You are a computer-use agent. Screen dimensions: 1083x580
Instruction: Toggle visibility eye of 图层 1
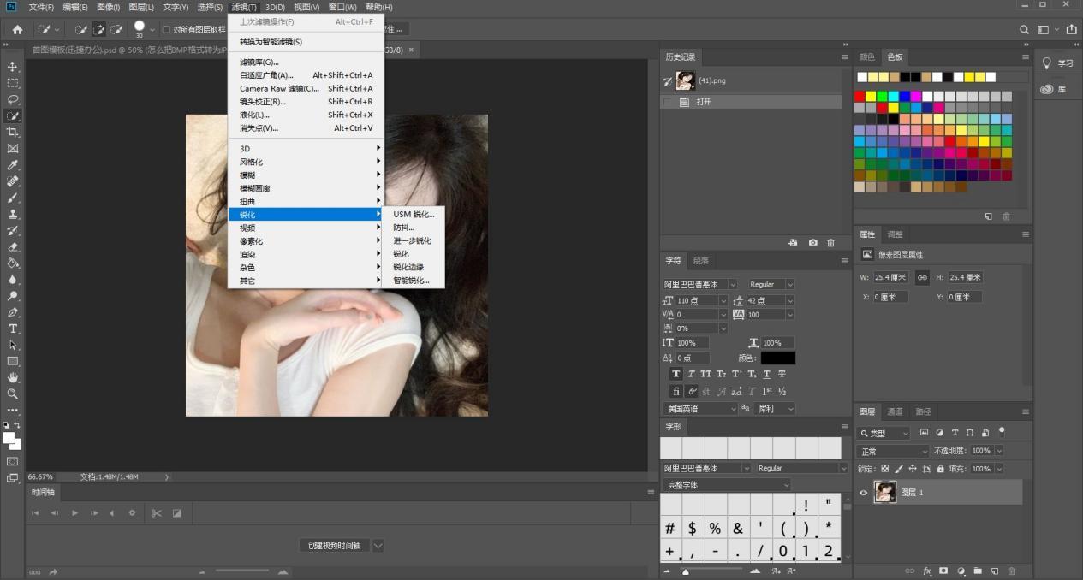coord(863,493)
